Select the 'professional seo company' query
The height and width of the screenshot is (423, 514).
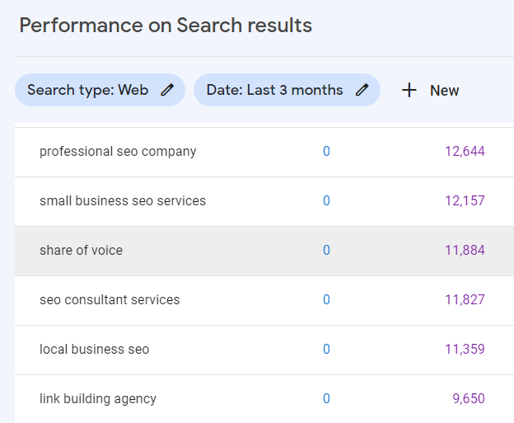pos(118,151)
